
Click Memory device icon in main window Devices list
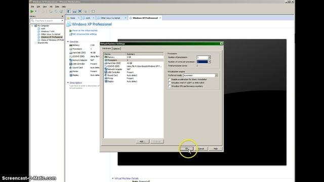pos(71,45)
